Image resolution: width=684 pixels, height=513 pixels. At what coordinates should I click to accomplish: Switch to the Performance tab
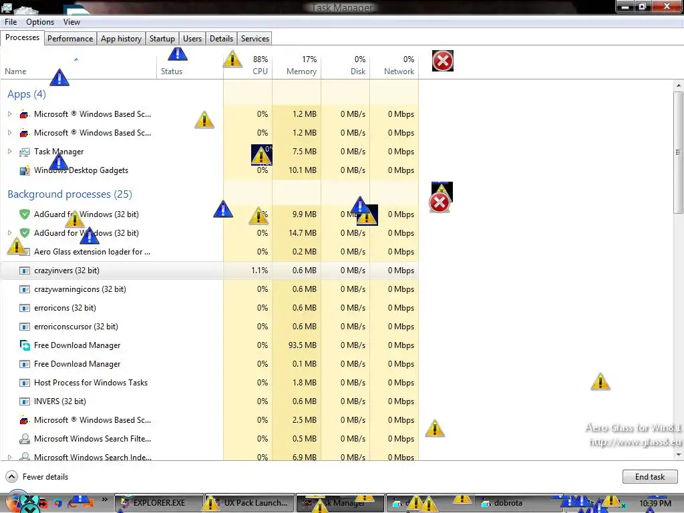70,38
